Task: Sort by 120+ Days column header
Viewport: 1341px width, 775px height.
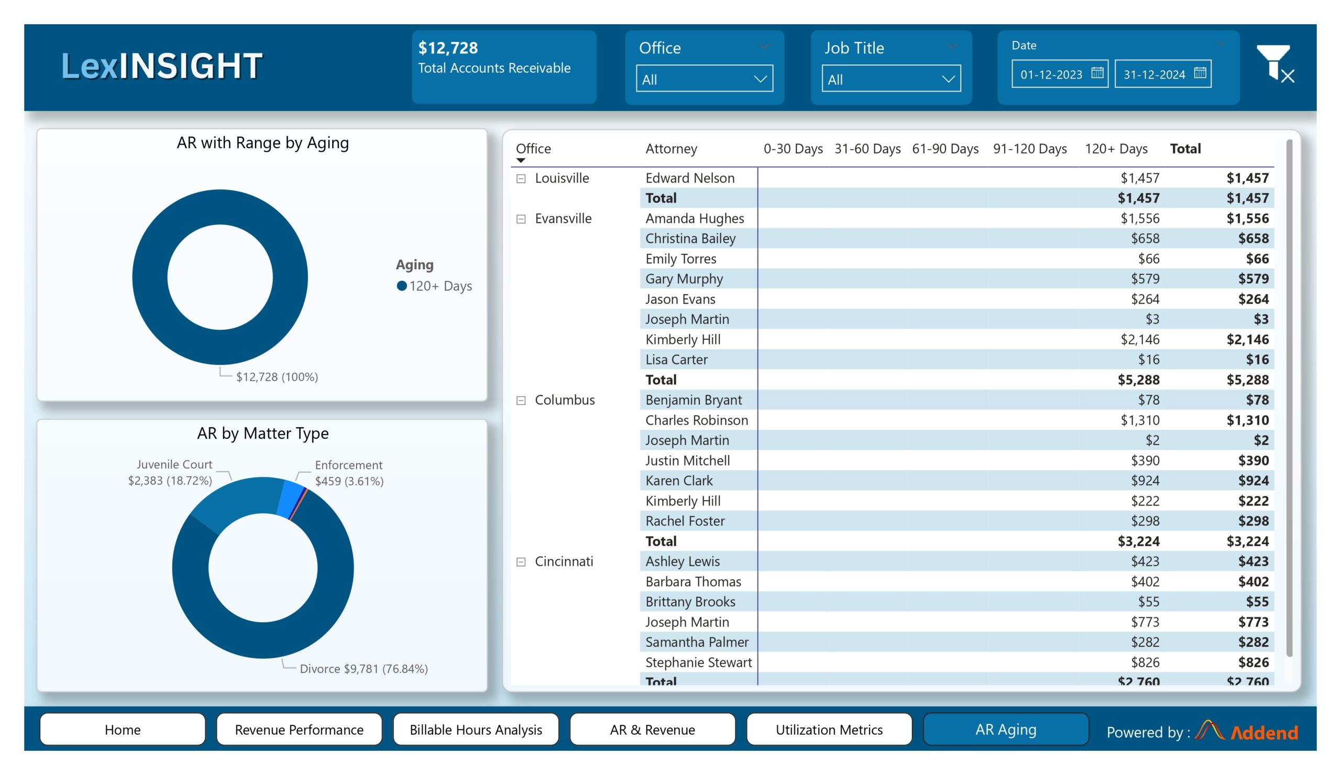Action: tap(1116, 149)
